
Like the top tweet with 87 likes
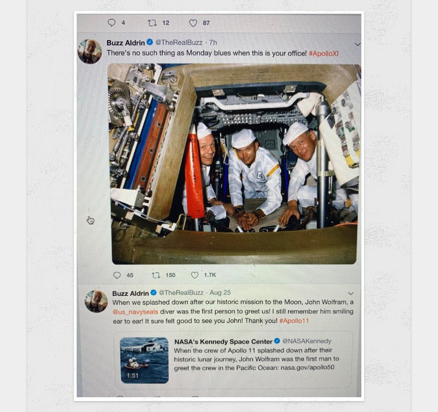(x=193, y=23)
